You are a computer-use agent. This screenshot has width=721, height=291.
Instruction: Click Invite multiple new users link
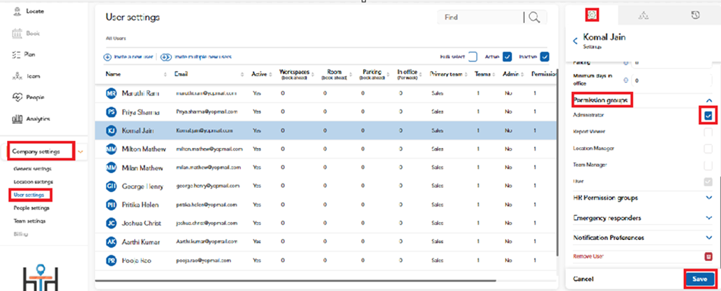[x=203, y=57]
